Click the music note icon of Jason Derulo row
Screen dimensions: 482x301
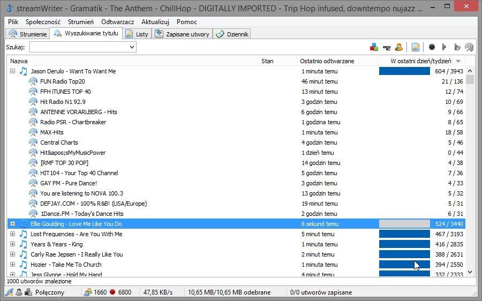tap(24, 71)
